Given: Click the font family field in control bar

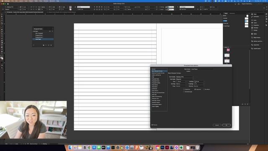Looking at the screenshot, I should click(12, 7).
